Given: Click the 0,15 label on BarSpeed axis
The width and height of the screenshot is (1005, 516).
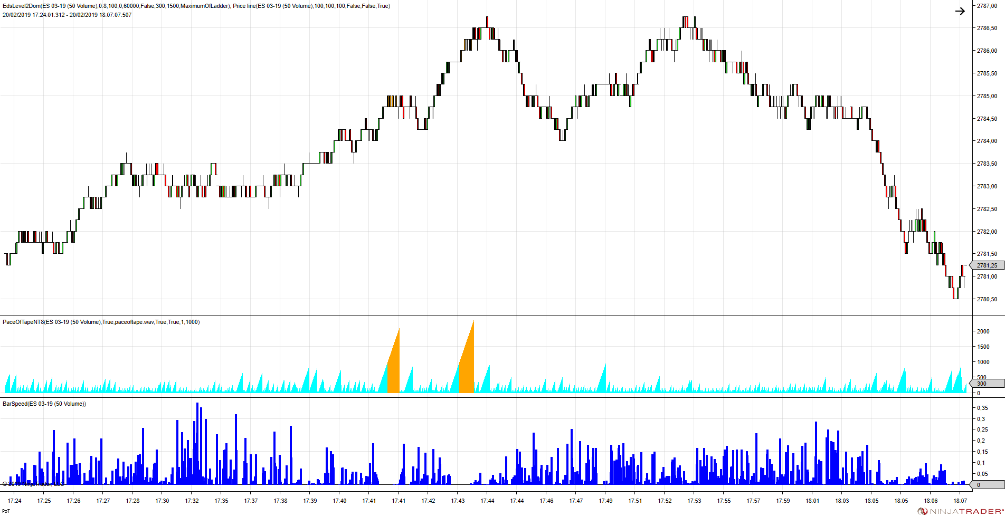Looking at the screenshot, I should (982, 452).
